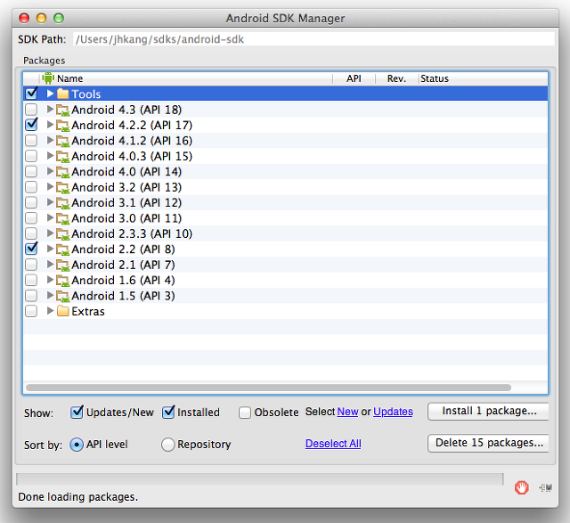
Task: Click the Android 4.1.2 platform folder icon
Action: coord(63,141)
